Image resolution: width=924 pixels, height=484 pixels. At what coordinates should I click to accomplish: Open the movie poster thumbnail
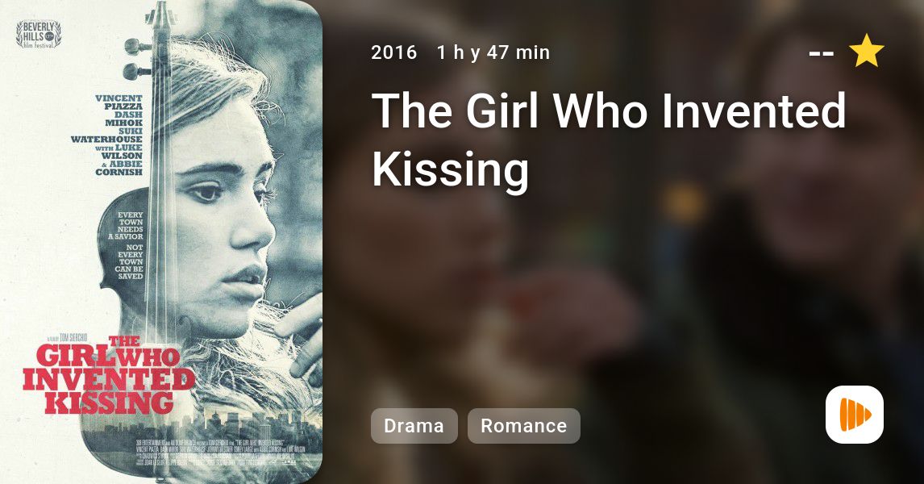[161, 242]
